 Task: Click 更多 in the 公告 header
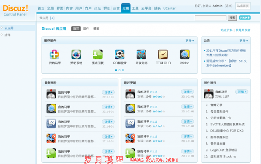pos(244,40)
